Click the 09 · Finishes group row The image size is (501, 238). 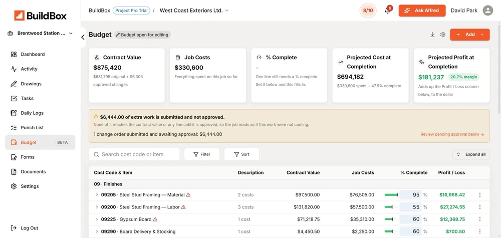click(x=289, y=184)
